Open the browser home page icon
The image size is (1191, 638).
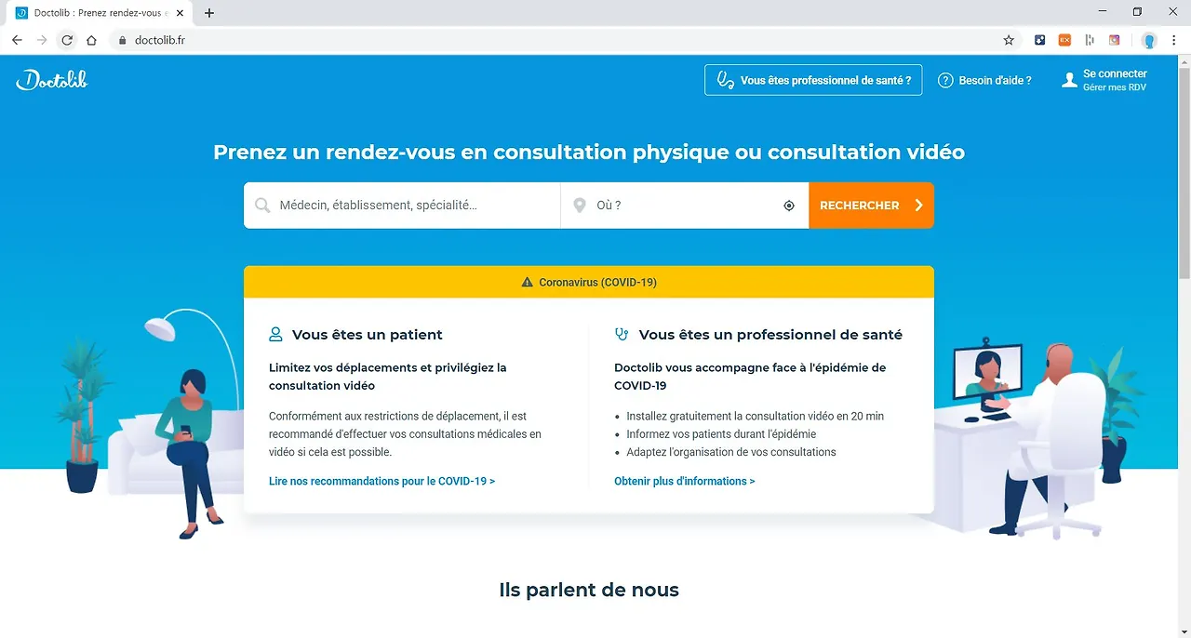91,40
